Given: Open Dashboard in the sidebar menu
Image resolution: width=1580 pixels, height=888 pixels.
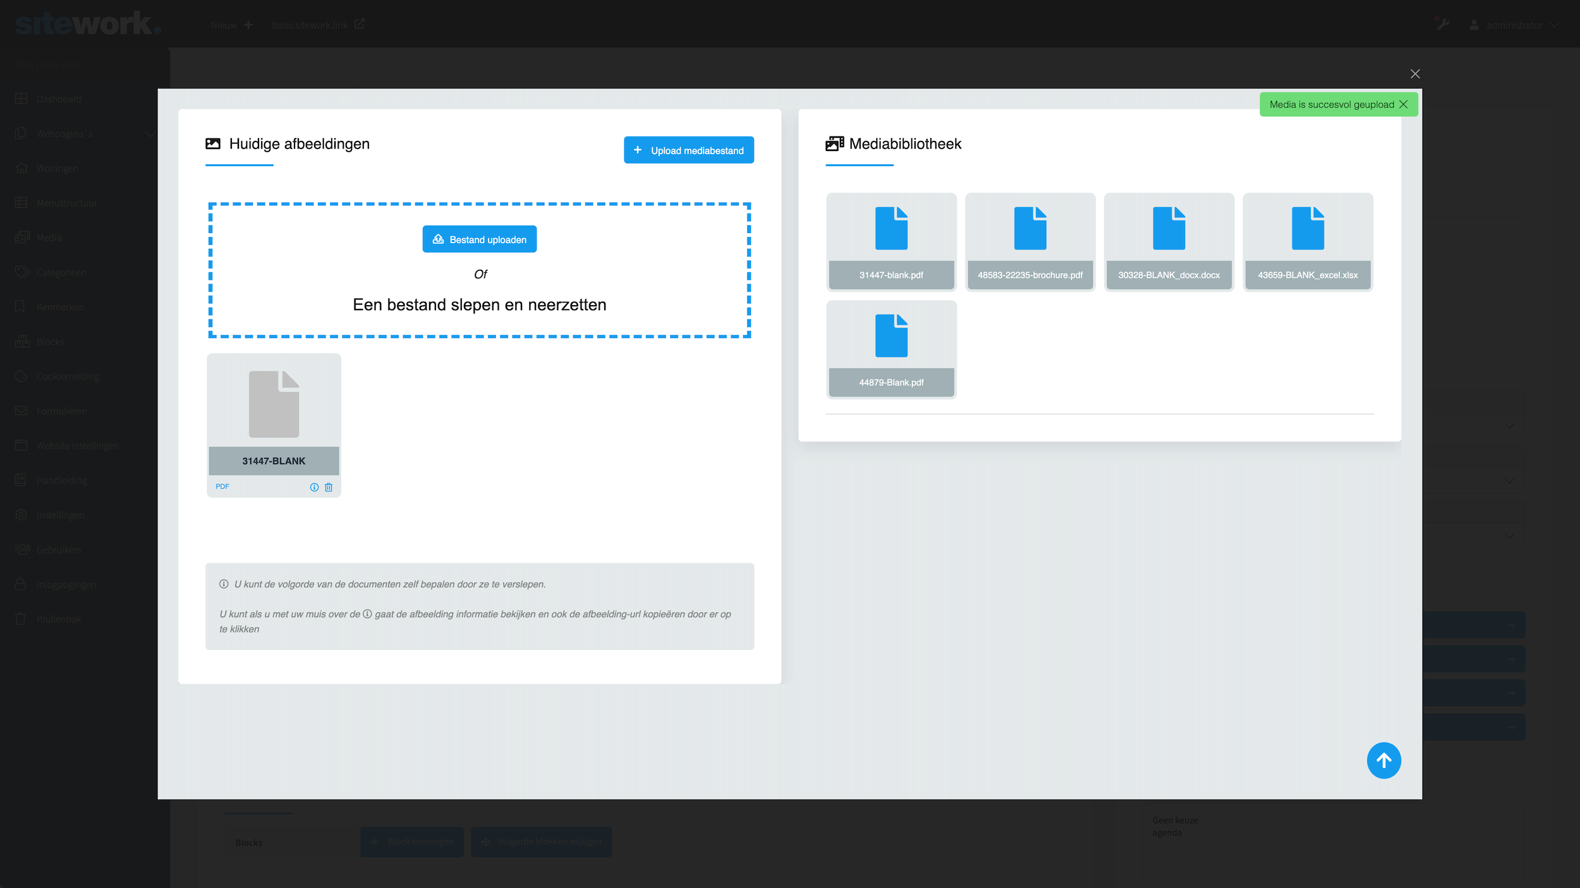Looking at the screenshot, I should click(x=59, y=99).
